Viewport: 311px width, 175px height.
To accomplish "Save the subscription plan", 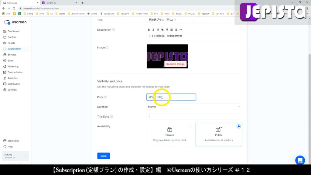I will point(104,156).
